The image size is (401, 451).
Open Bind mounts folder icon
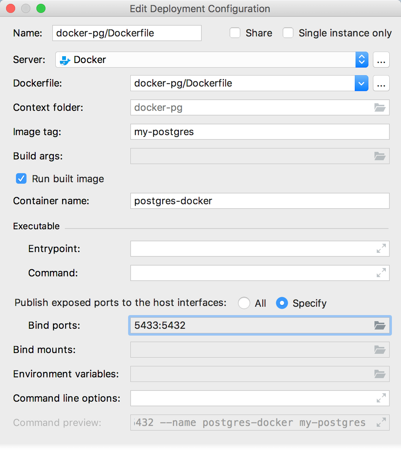pos(380,350)
